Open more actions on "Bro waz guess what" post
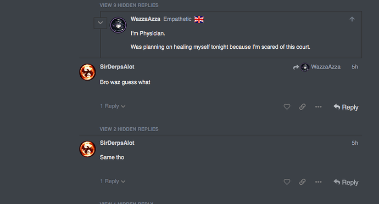This screenshot has width=379, height=204. [x=319, y=107]
